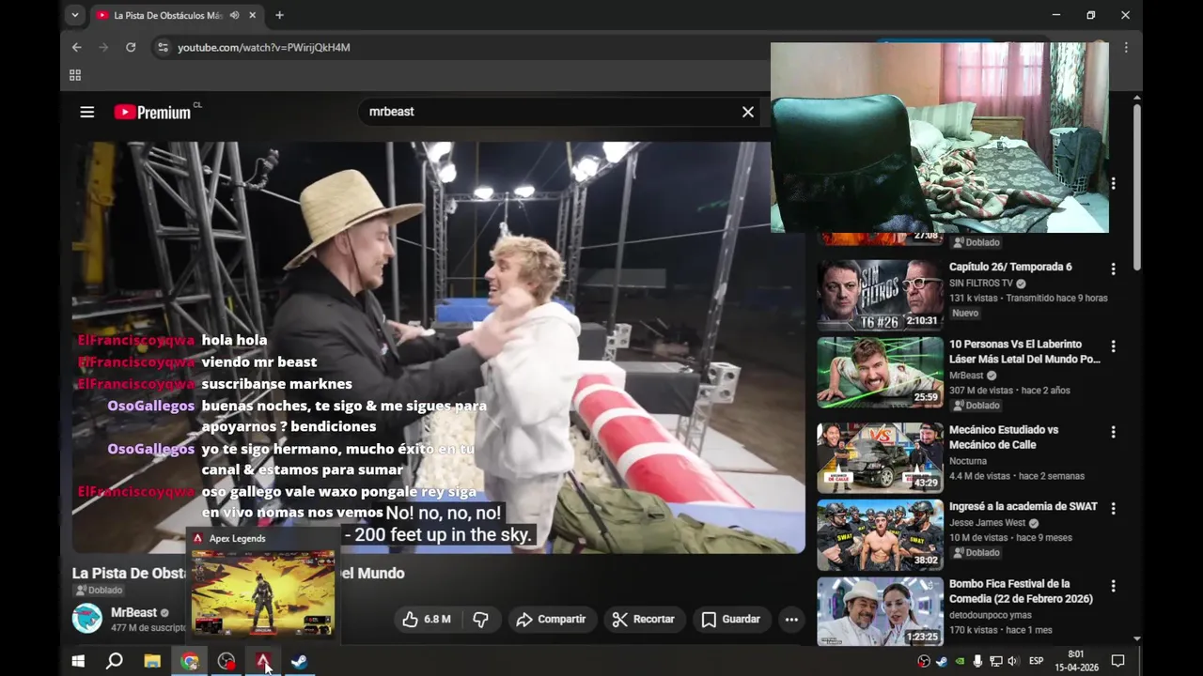Open Chrome's three-dot menu

tap(1126, 47)
